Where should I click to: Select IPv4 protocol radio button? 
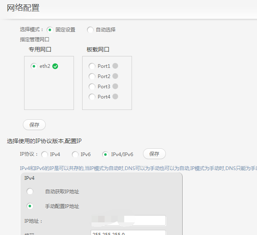45,154
